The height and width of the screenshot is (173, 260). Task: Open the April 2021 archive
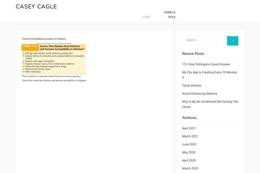click(188, 128)
